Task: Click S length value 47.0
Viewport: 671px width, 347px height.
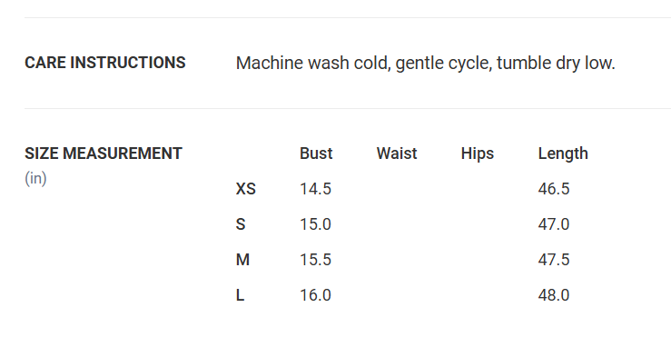Action: [554, 224]
